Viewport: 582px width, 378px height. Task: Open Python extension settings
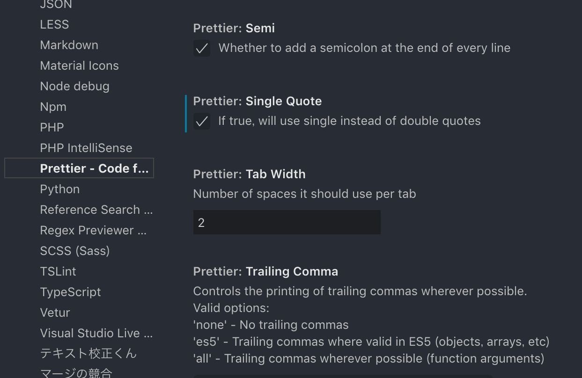click(60, 189)
